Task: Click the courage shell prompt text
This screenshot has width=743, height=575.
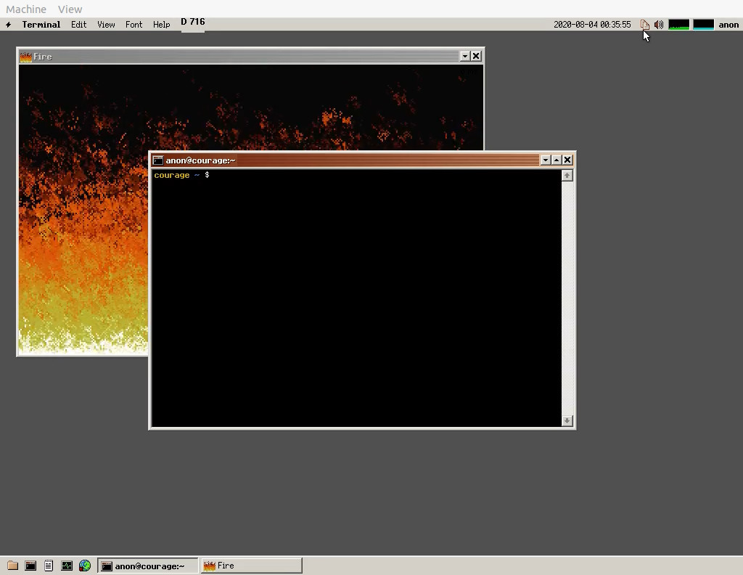Action: [171, 176]
